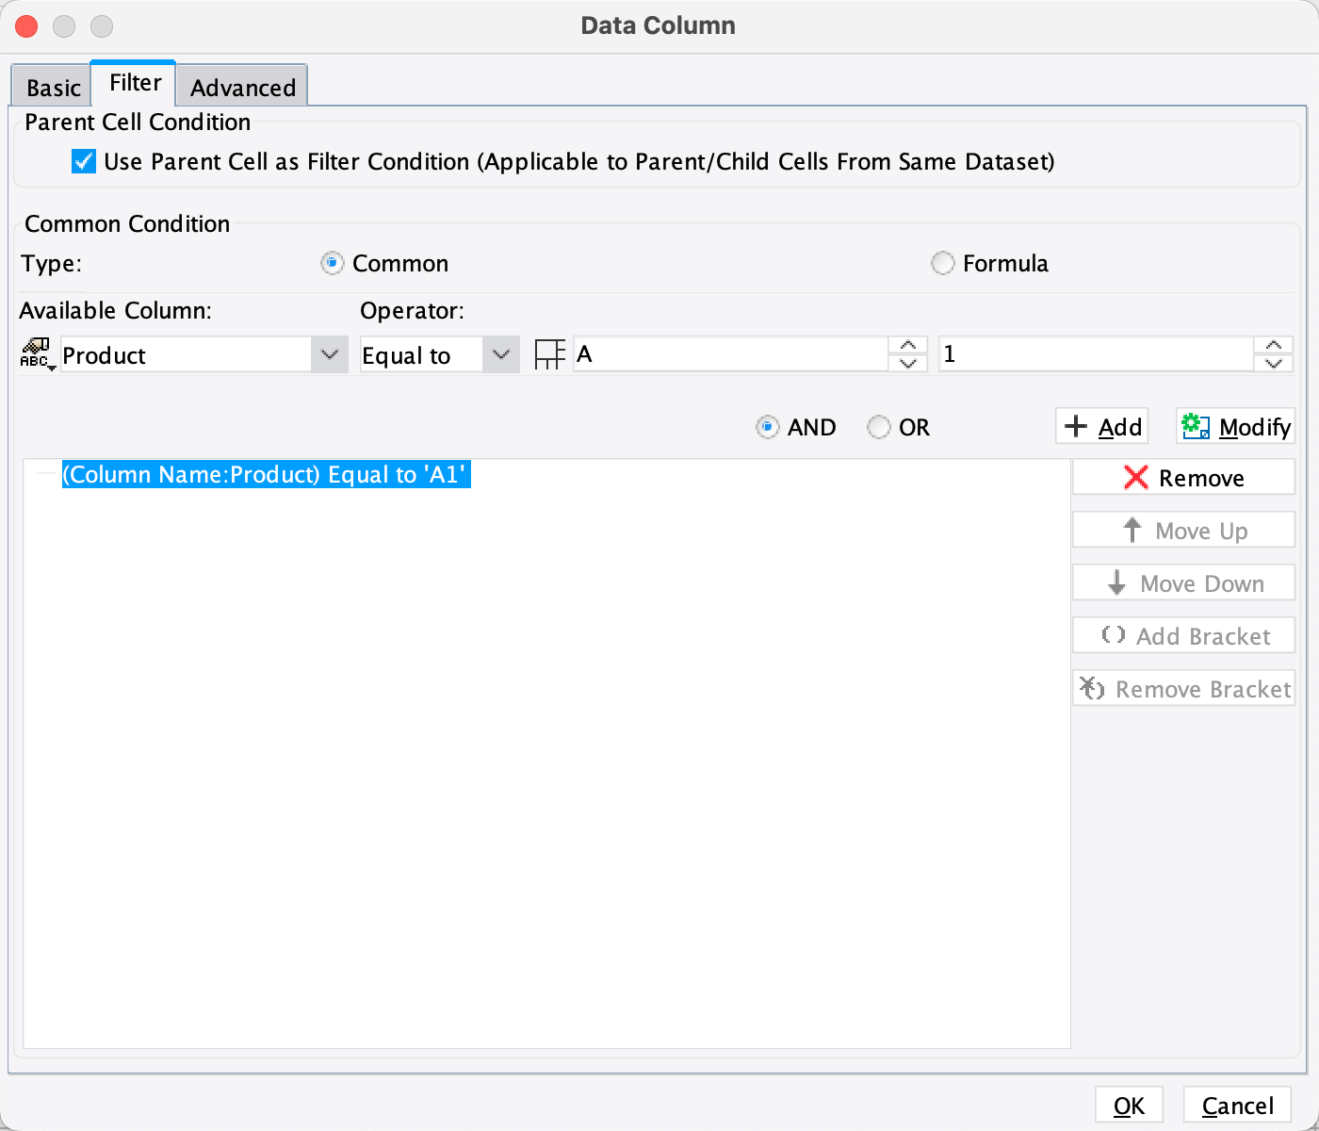The image size is (1319, 1131).
Task: Click the plus icon on the Add button
Action: point(1076,426)
